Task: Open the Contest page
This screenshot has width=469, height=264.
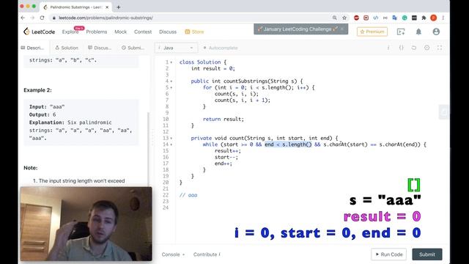Action: (x=143, y=32)
